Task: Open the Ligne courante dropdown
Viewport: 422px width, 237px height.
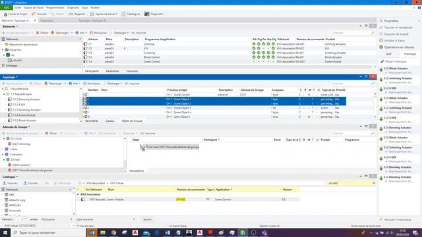Action: point(105,219)
